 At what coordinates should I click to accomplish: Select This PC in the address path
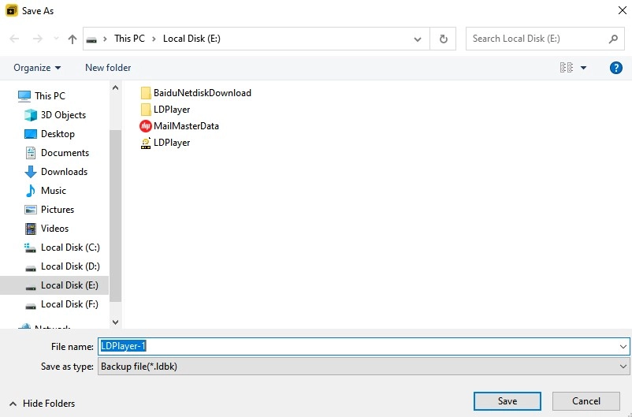(x=129, y=39)
